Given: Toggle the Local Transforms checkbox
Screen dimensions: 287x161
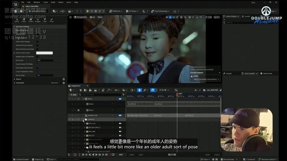Looking at the screenshot, I should [x=37, y=72].
